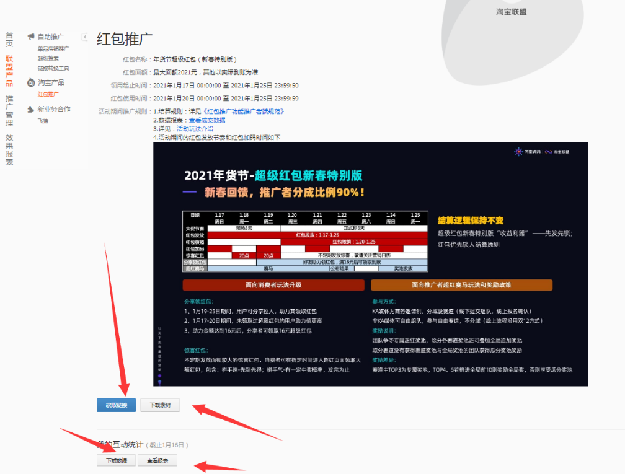Viewport: 625px width, 474px height.
Task: Click the 自助推广 megaphone icon
Action: pyautogui.click(x=31, y=37)
